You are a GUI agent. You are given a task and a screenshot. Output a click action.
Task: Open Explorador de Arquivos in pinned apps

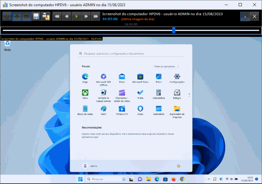pyautogui.click(x=177, y=112)
